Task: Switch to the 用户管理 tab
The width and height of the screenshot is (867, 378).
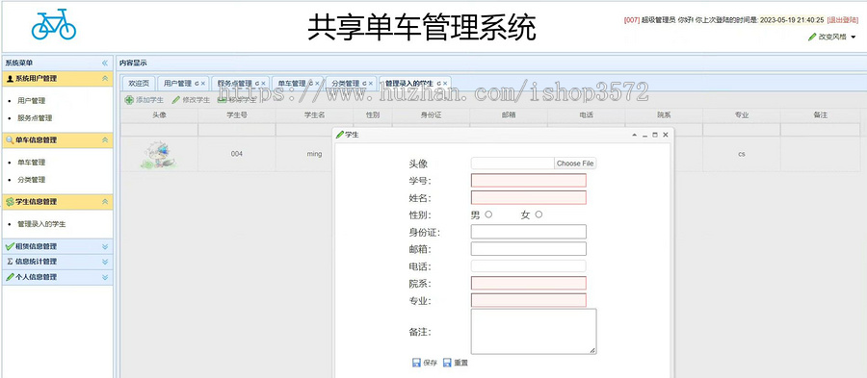Action: [x=177, y=84]
